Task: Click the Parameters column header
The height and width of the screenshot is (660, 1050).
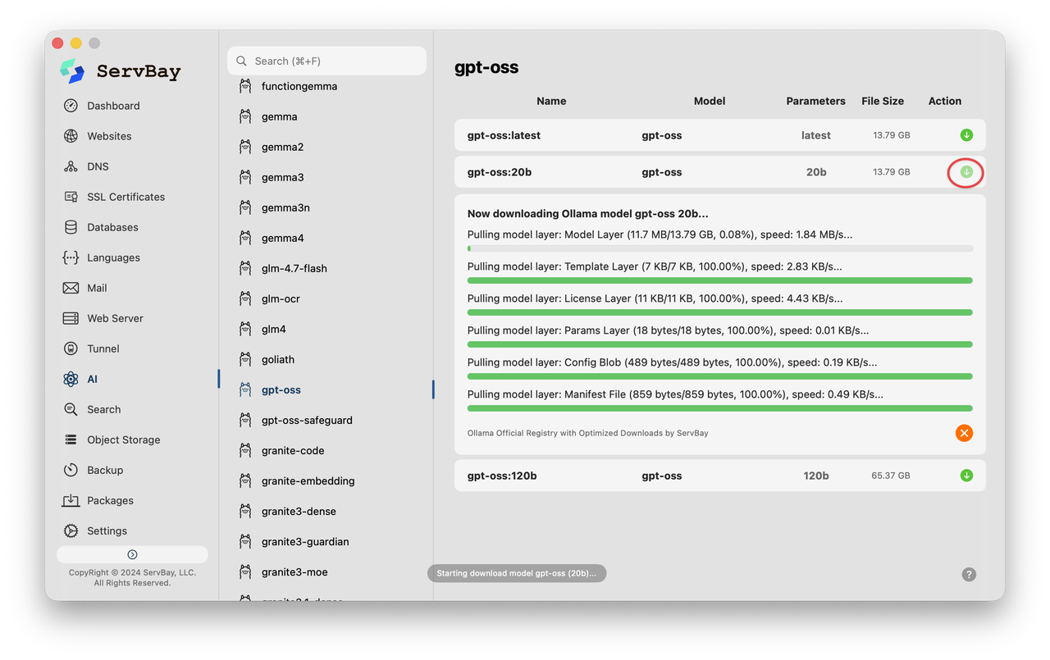Action: 815,101
